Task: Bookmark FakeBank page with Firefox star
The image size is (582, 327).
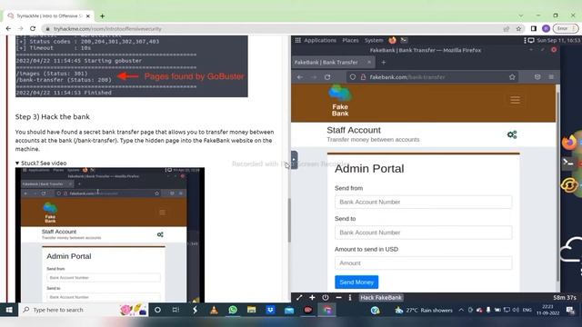Action: tap(512, 77)
